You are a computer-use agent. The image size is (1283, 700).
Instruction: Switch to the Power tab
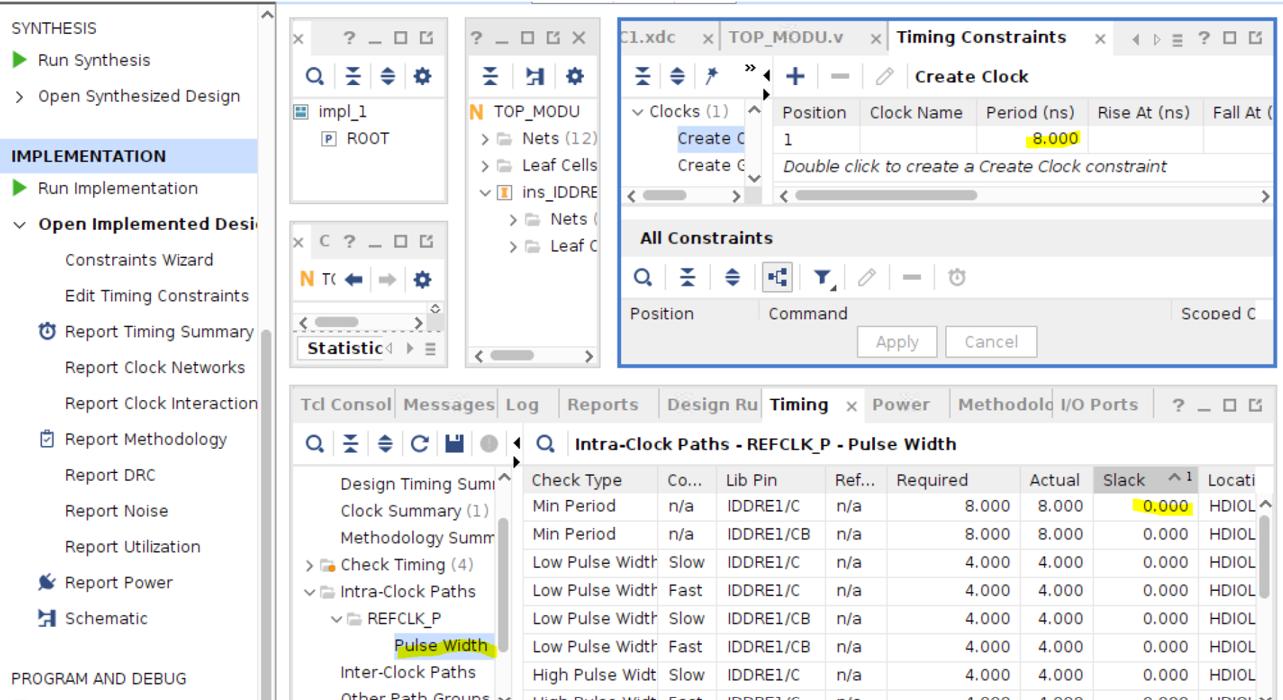(x=900, y=404)
